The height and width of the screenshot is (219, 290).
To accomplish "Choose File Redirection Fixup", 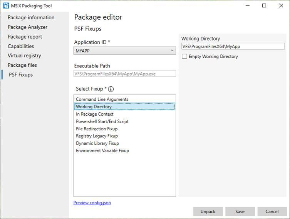I will point(125,129).
